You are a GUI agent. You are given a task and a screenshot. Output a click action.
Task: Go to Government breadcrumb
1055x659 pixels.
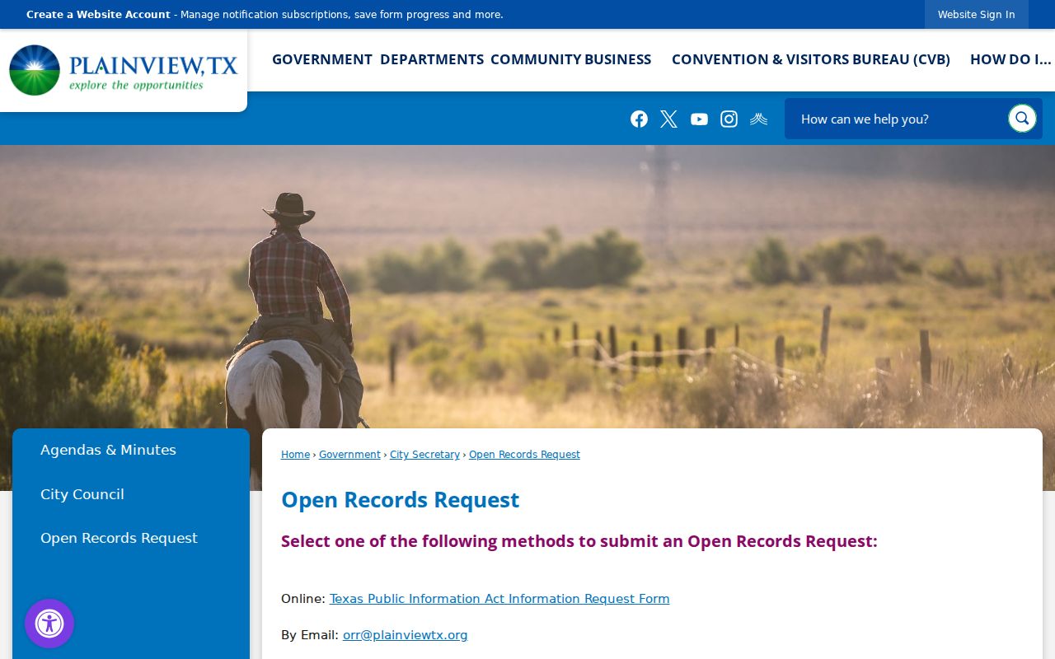coord(349,455)
